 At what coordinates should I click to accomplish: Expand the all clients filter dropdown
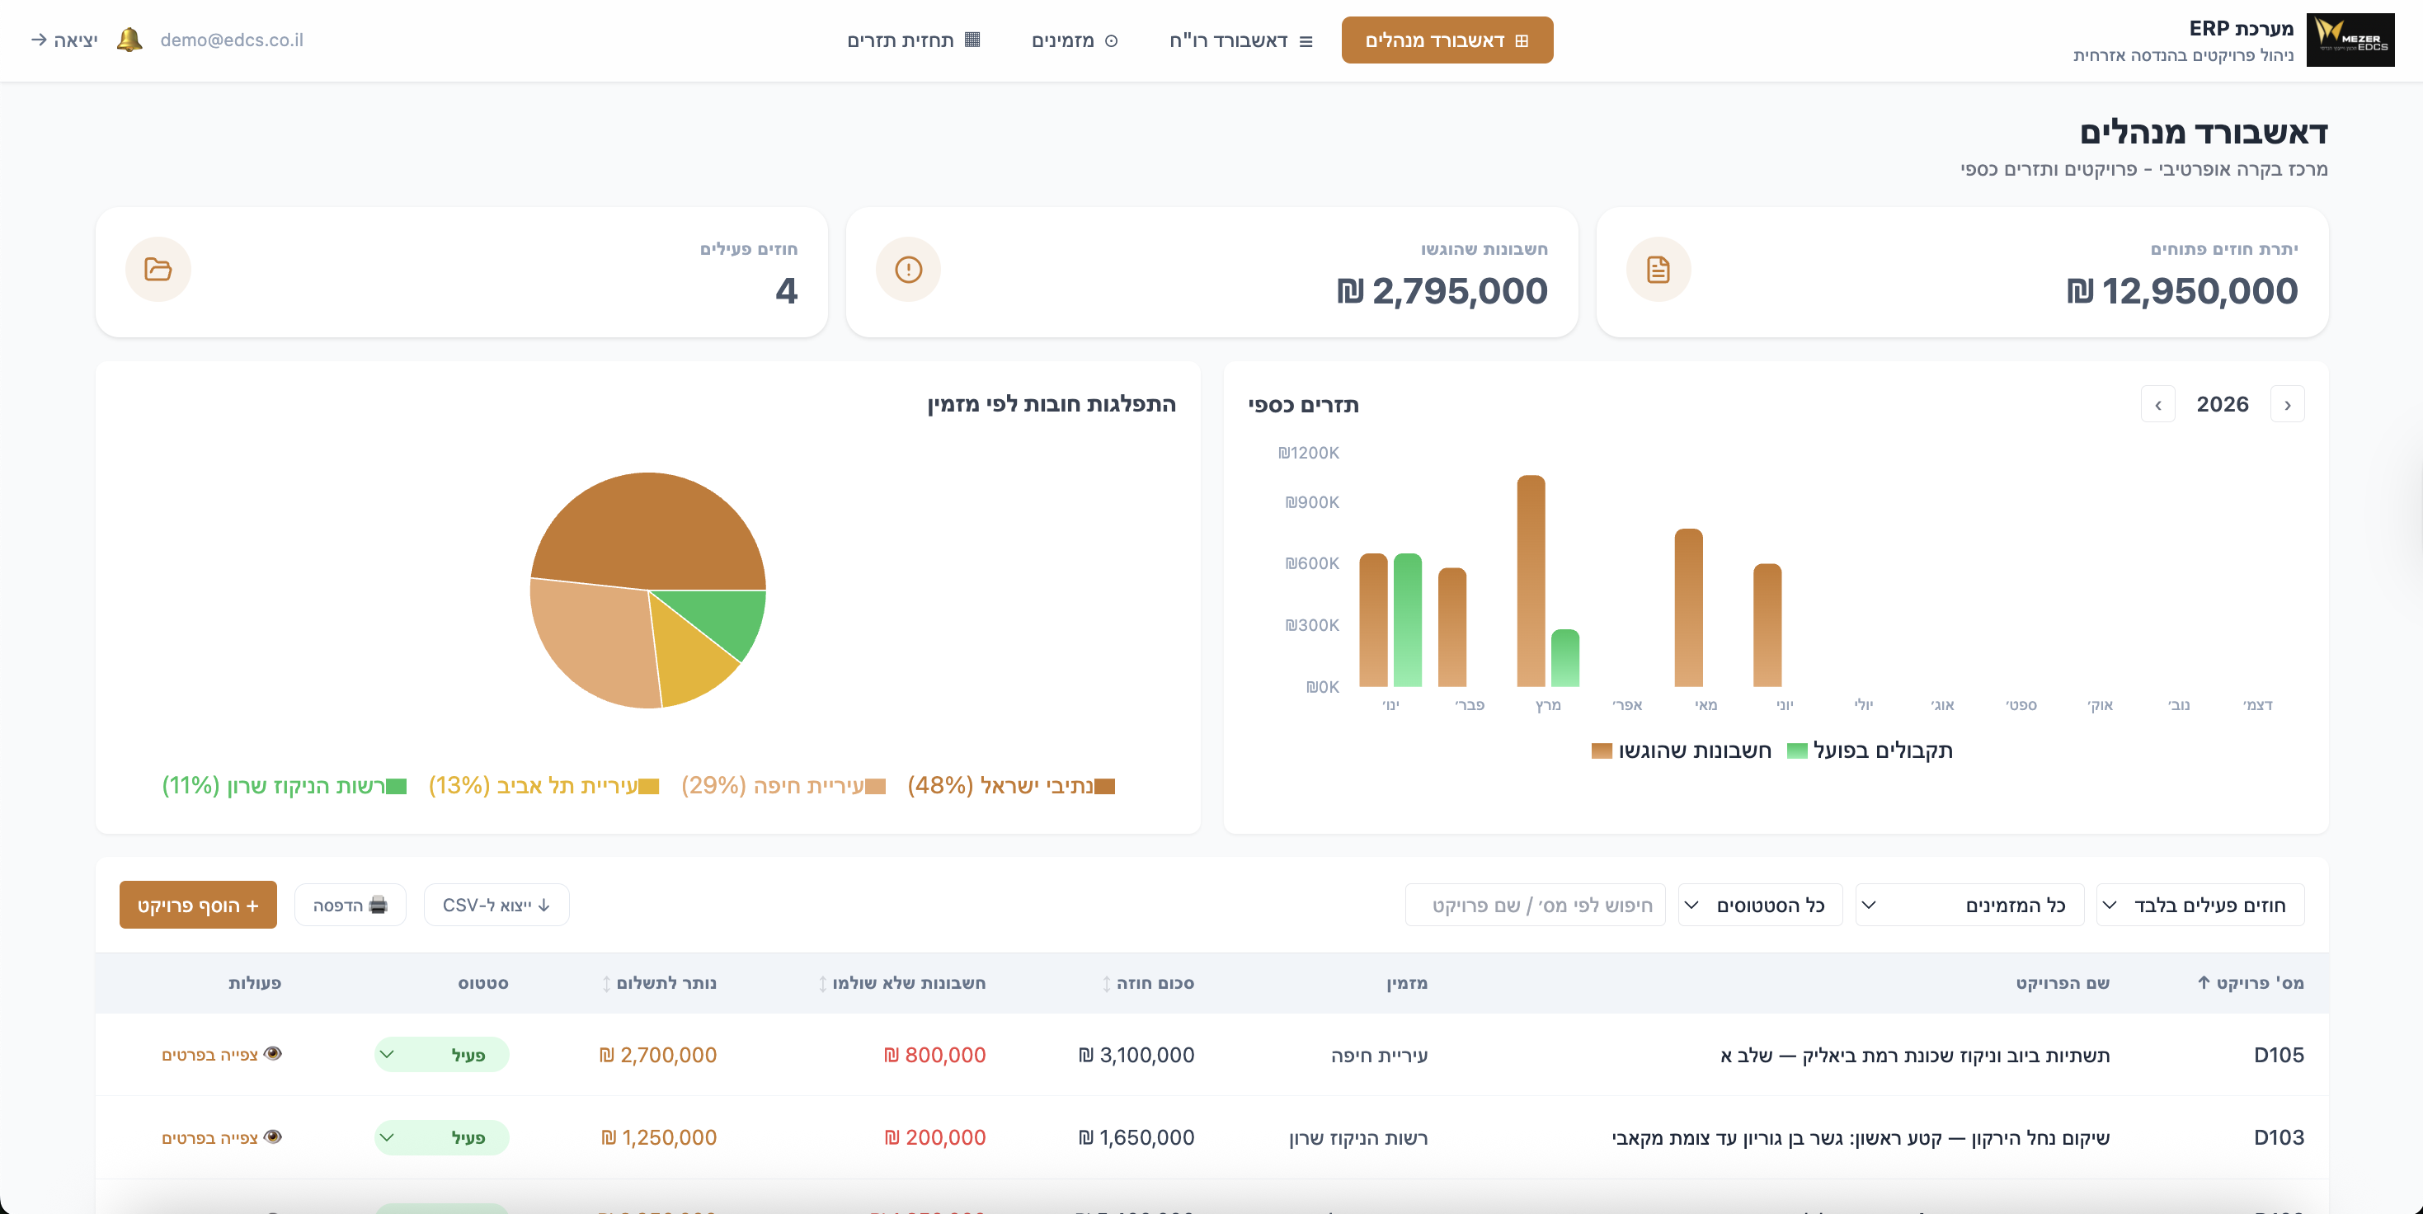(1969, 905)
